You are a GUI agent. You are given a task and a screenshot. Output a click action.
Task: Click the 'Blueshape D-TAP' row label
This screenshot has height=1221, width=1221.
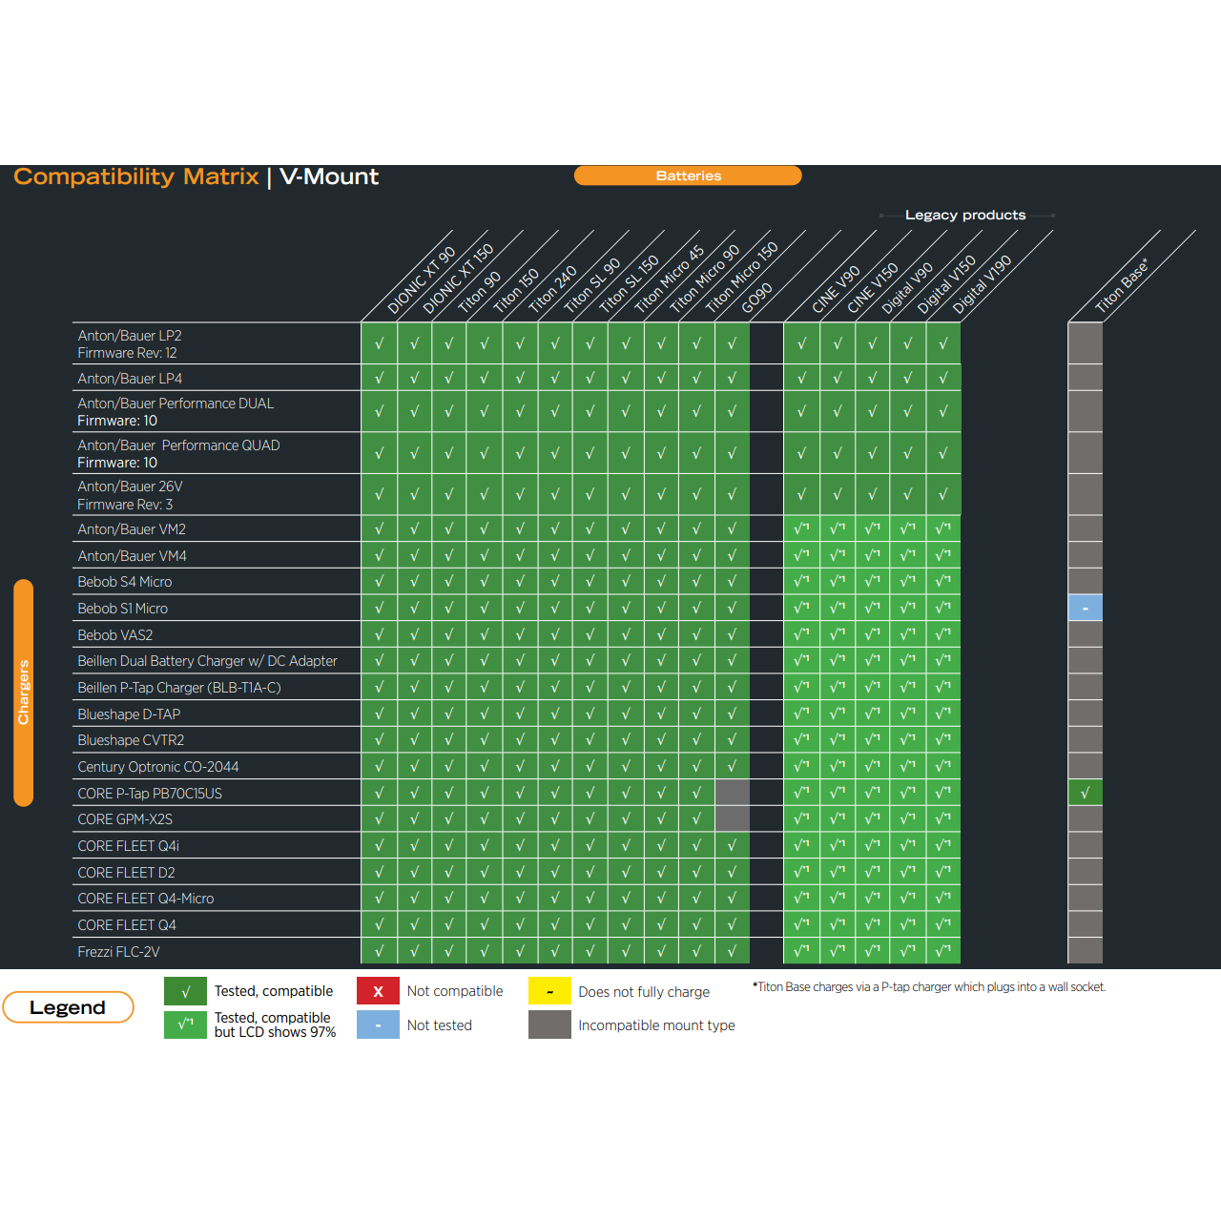pyautogui.click(x=129, y=714)
